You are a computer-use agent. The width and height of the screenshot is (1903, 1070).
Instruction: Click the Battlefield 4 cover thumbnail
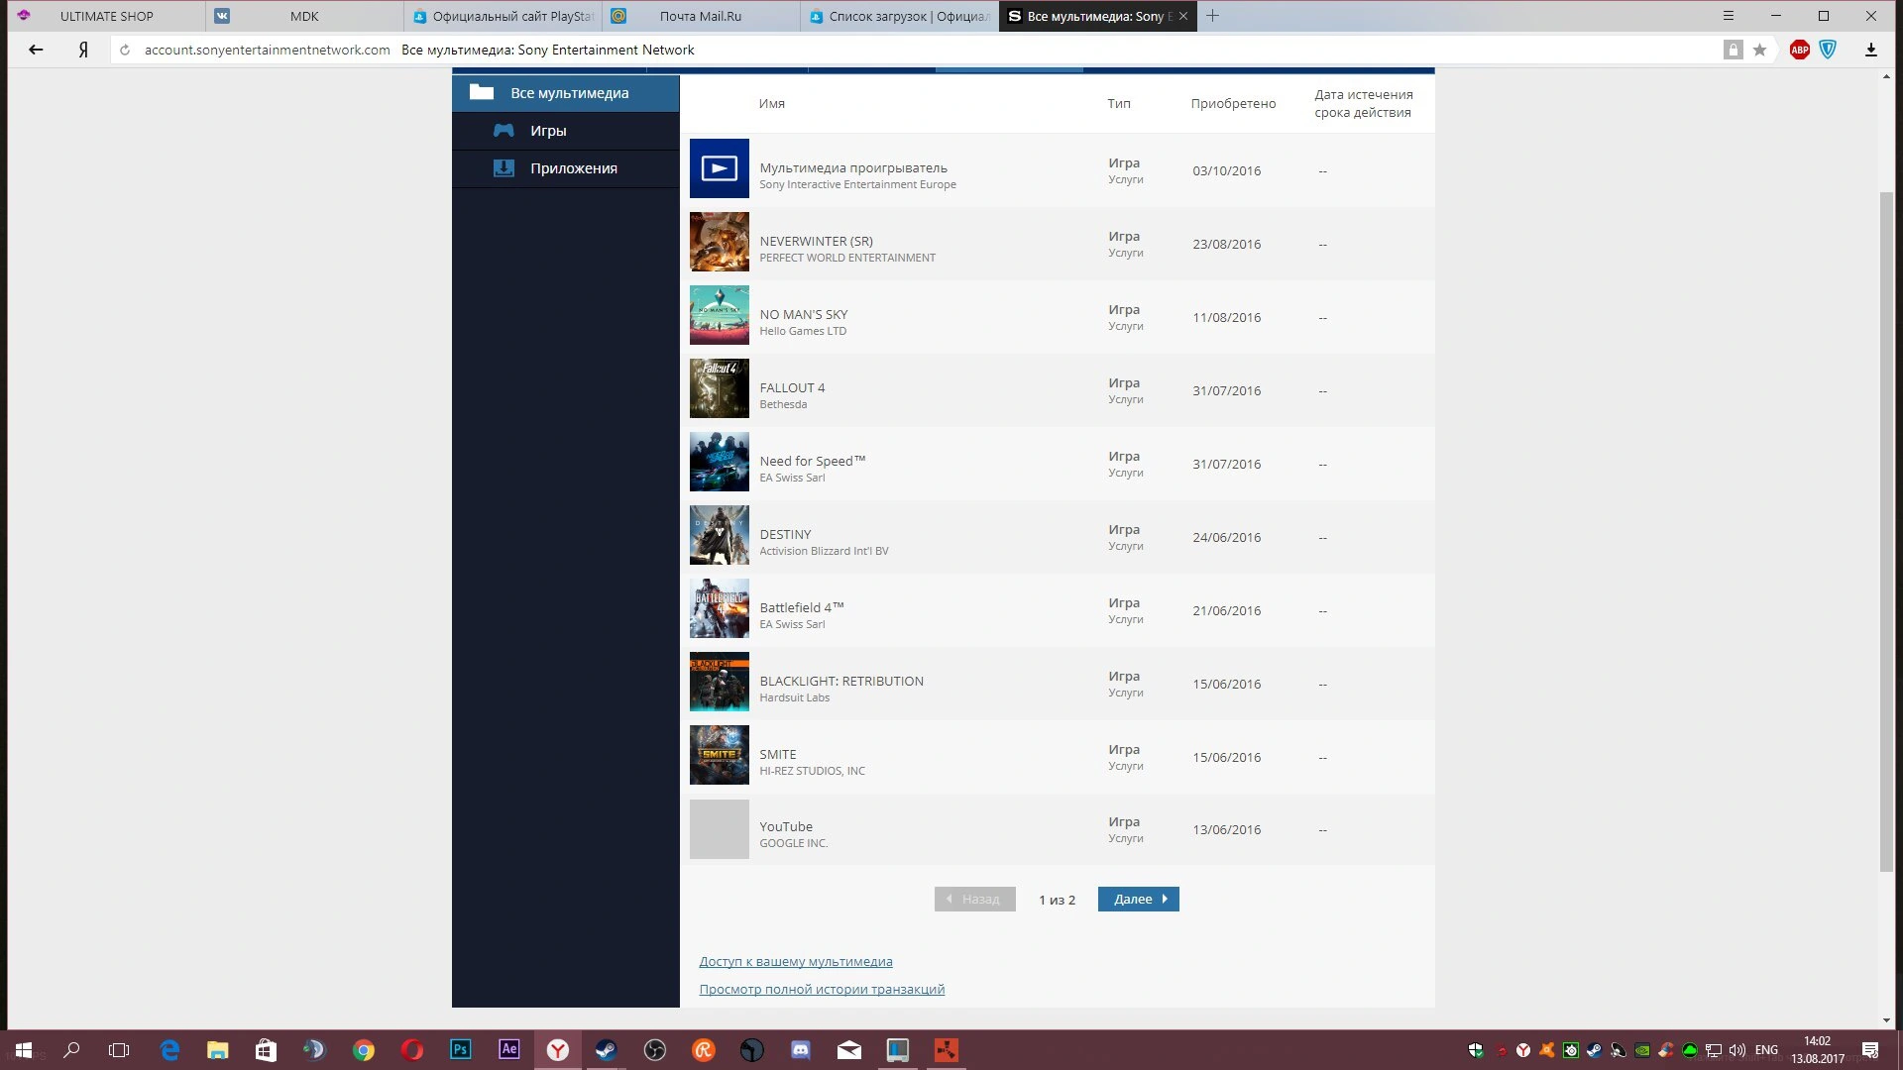pyautogui.click(x=720, y=608)
